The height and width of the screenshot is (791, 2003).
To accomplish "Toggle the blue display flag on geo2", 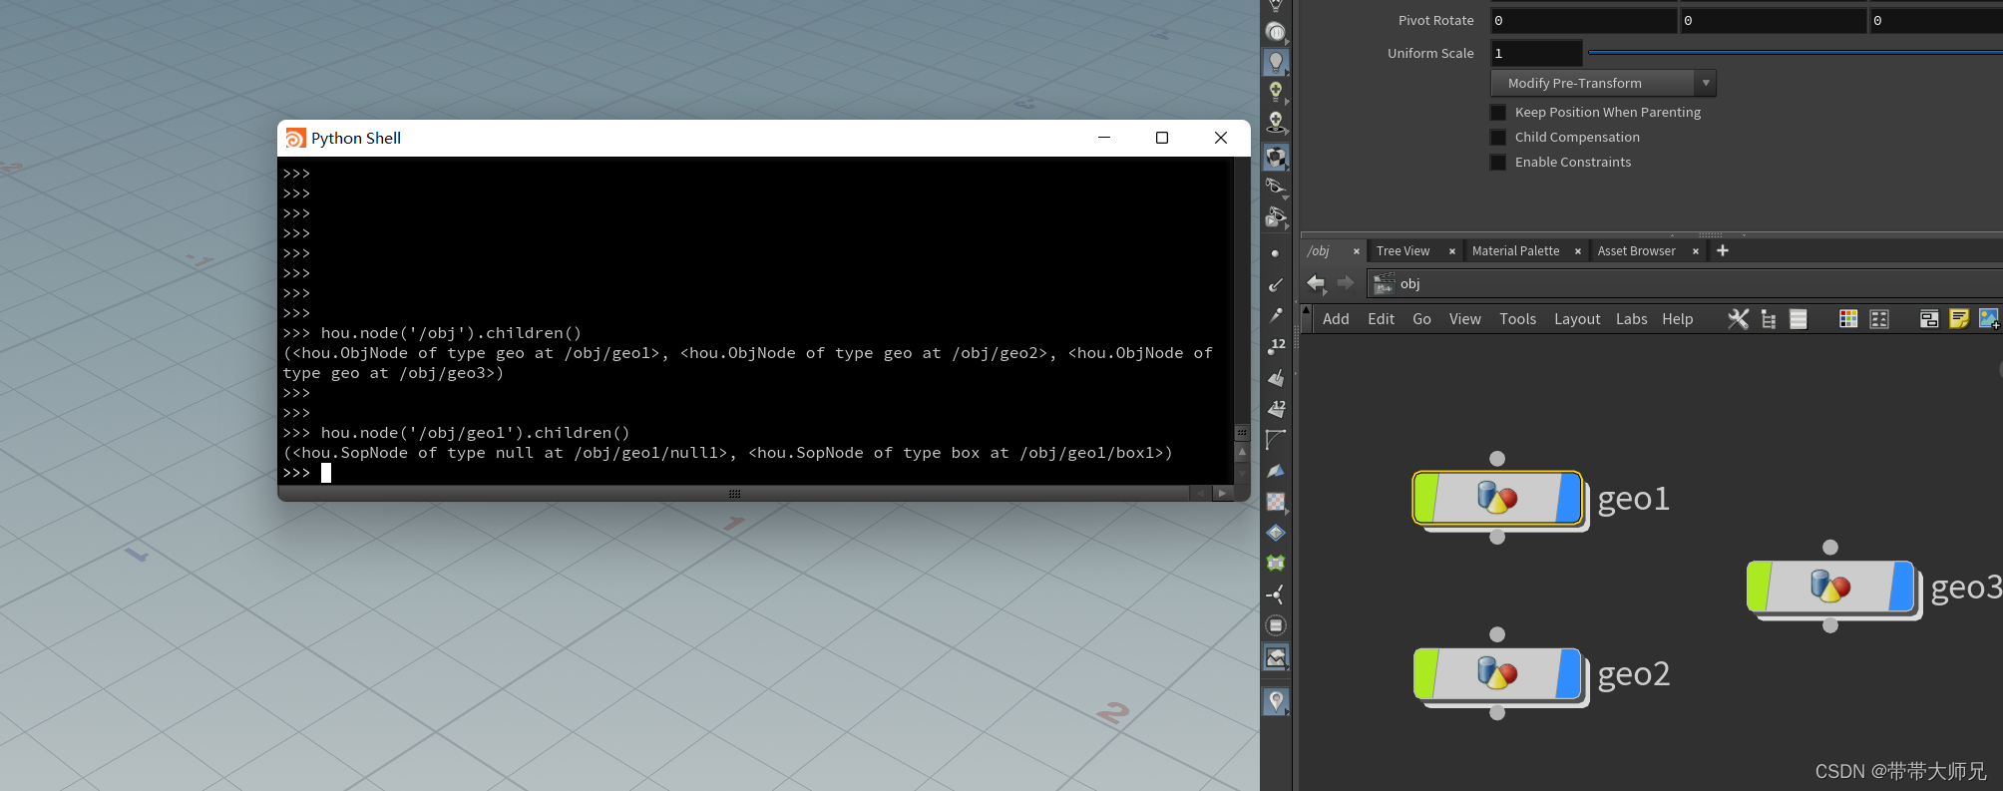I will (1569, 673).
